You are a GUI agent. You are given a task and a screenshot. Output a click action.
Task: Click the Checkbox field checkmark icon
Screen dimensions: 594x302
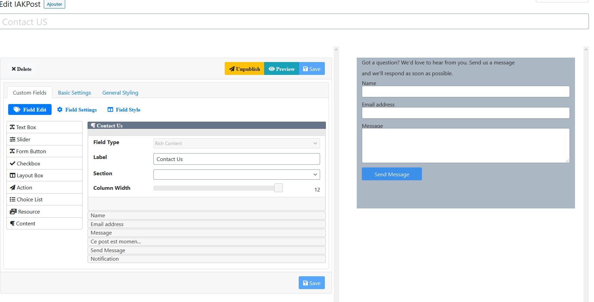point(13,163)
